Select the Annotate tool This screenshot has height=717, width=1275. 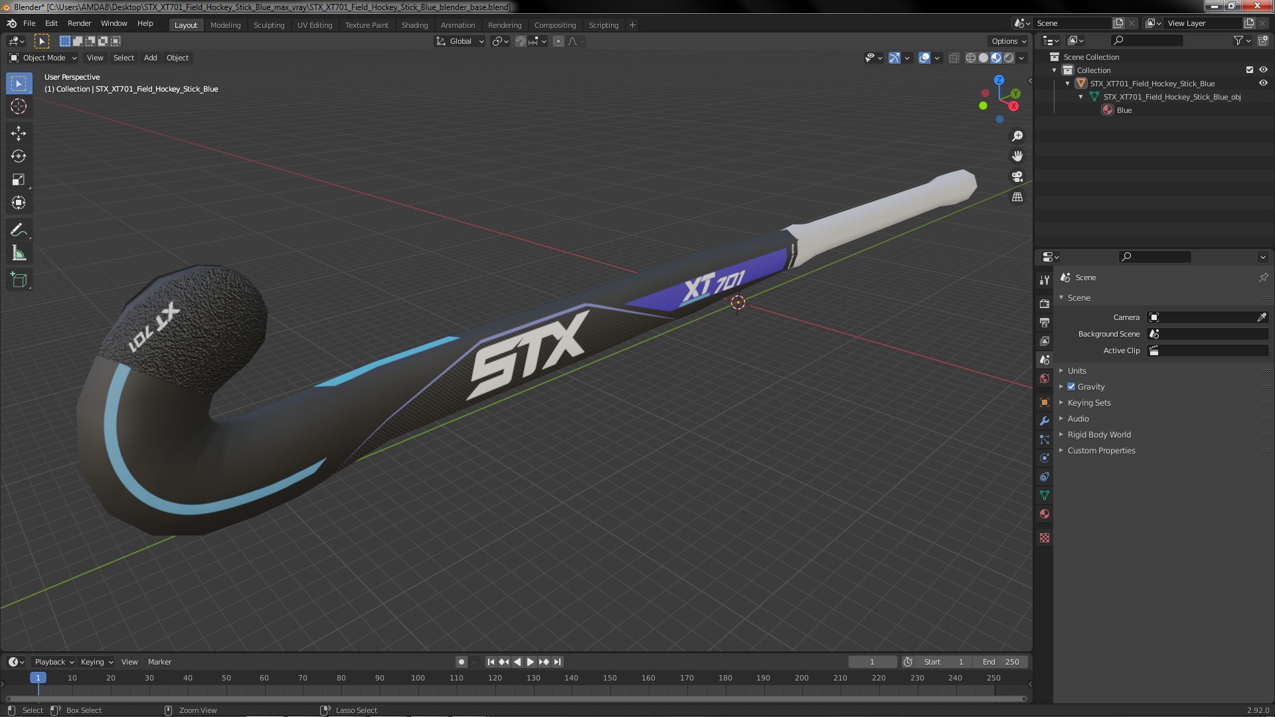point(19,230)
